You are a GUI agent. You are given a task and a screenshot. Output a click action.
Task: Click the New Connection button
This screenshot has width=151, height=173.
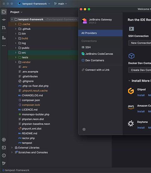[140, 43]
